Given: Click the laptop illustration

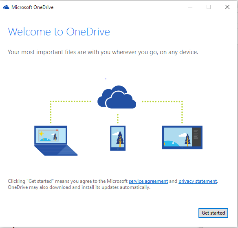Looking at the screenshot, I should [x=56, y=140].
